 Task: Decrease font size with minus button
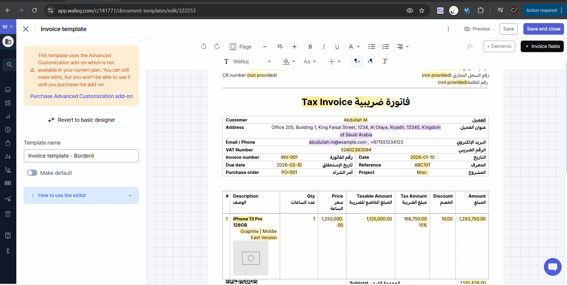pos(265,47)
